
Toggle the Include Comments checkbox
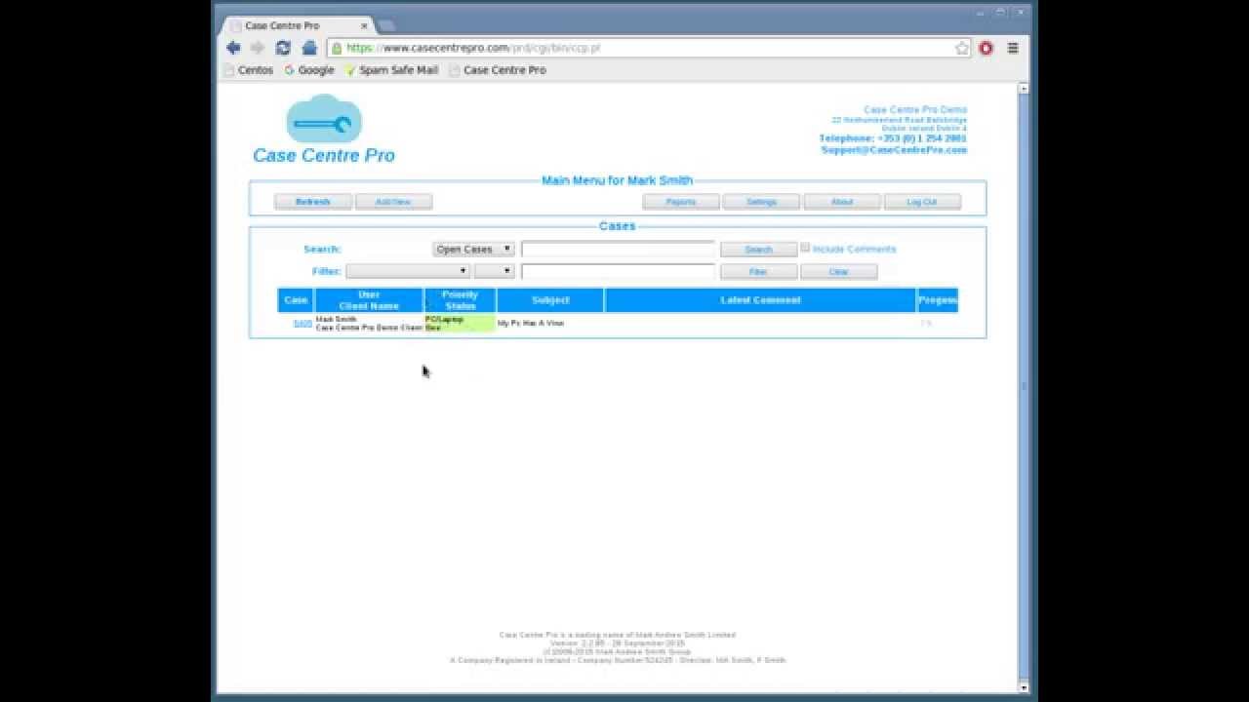pos(805,248)
